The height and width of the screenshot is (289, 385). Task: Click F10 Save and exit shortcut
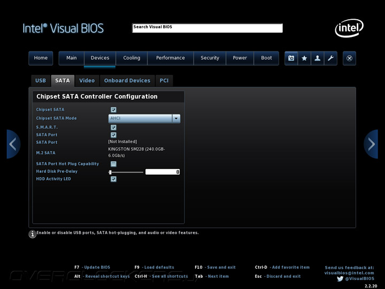215,268
